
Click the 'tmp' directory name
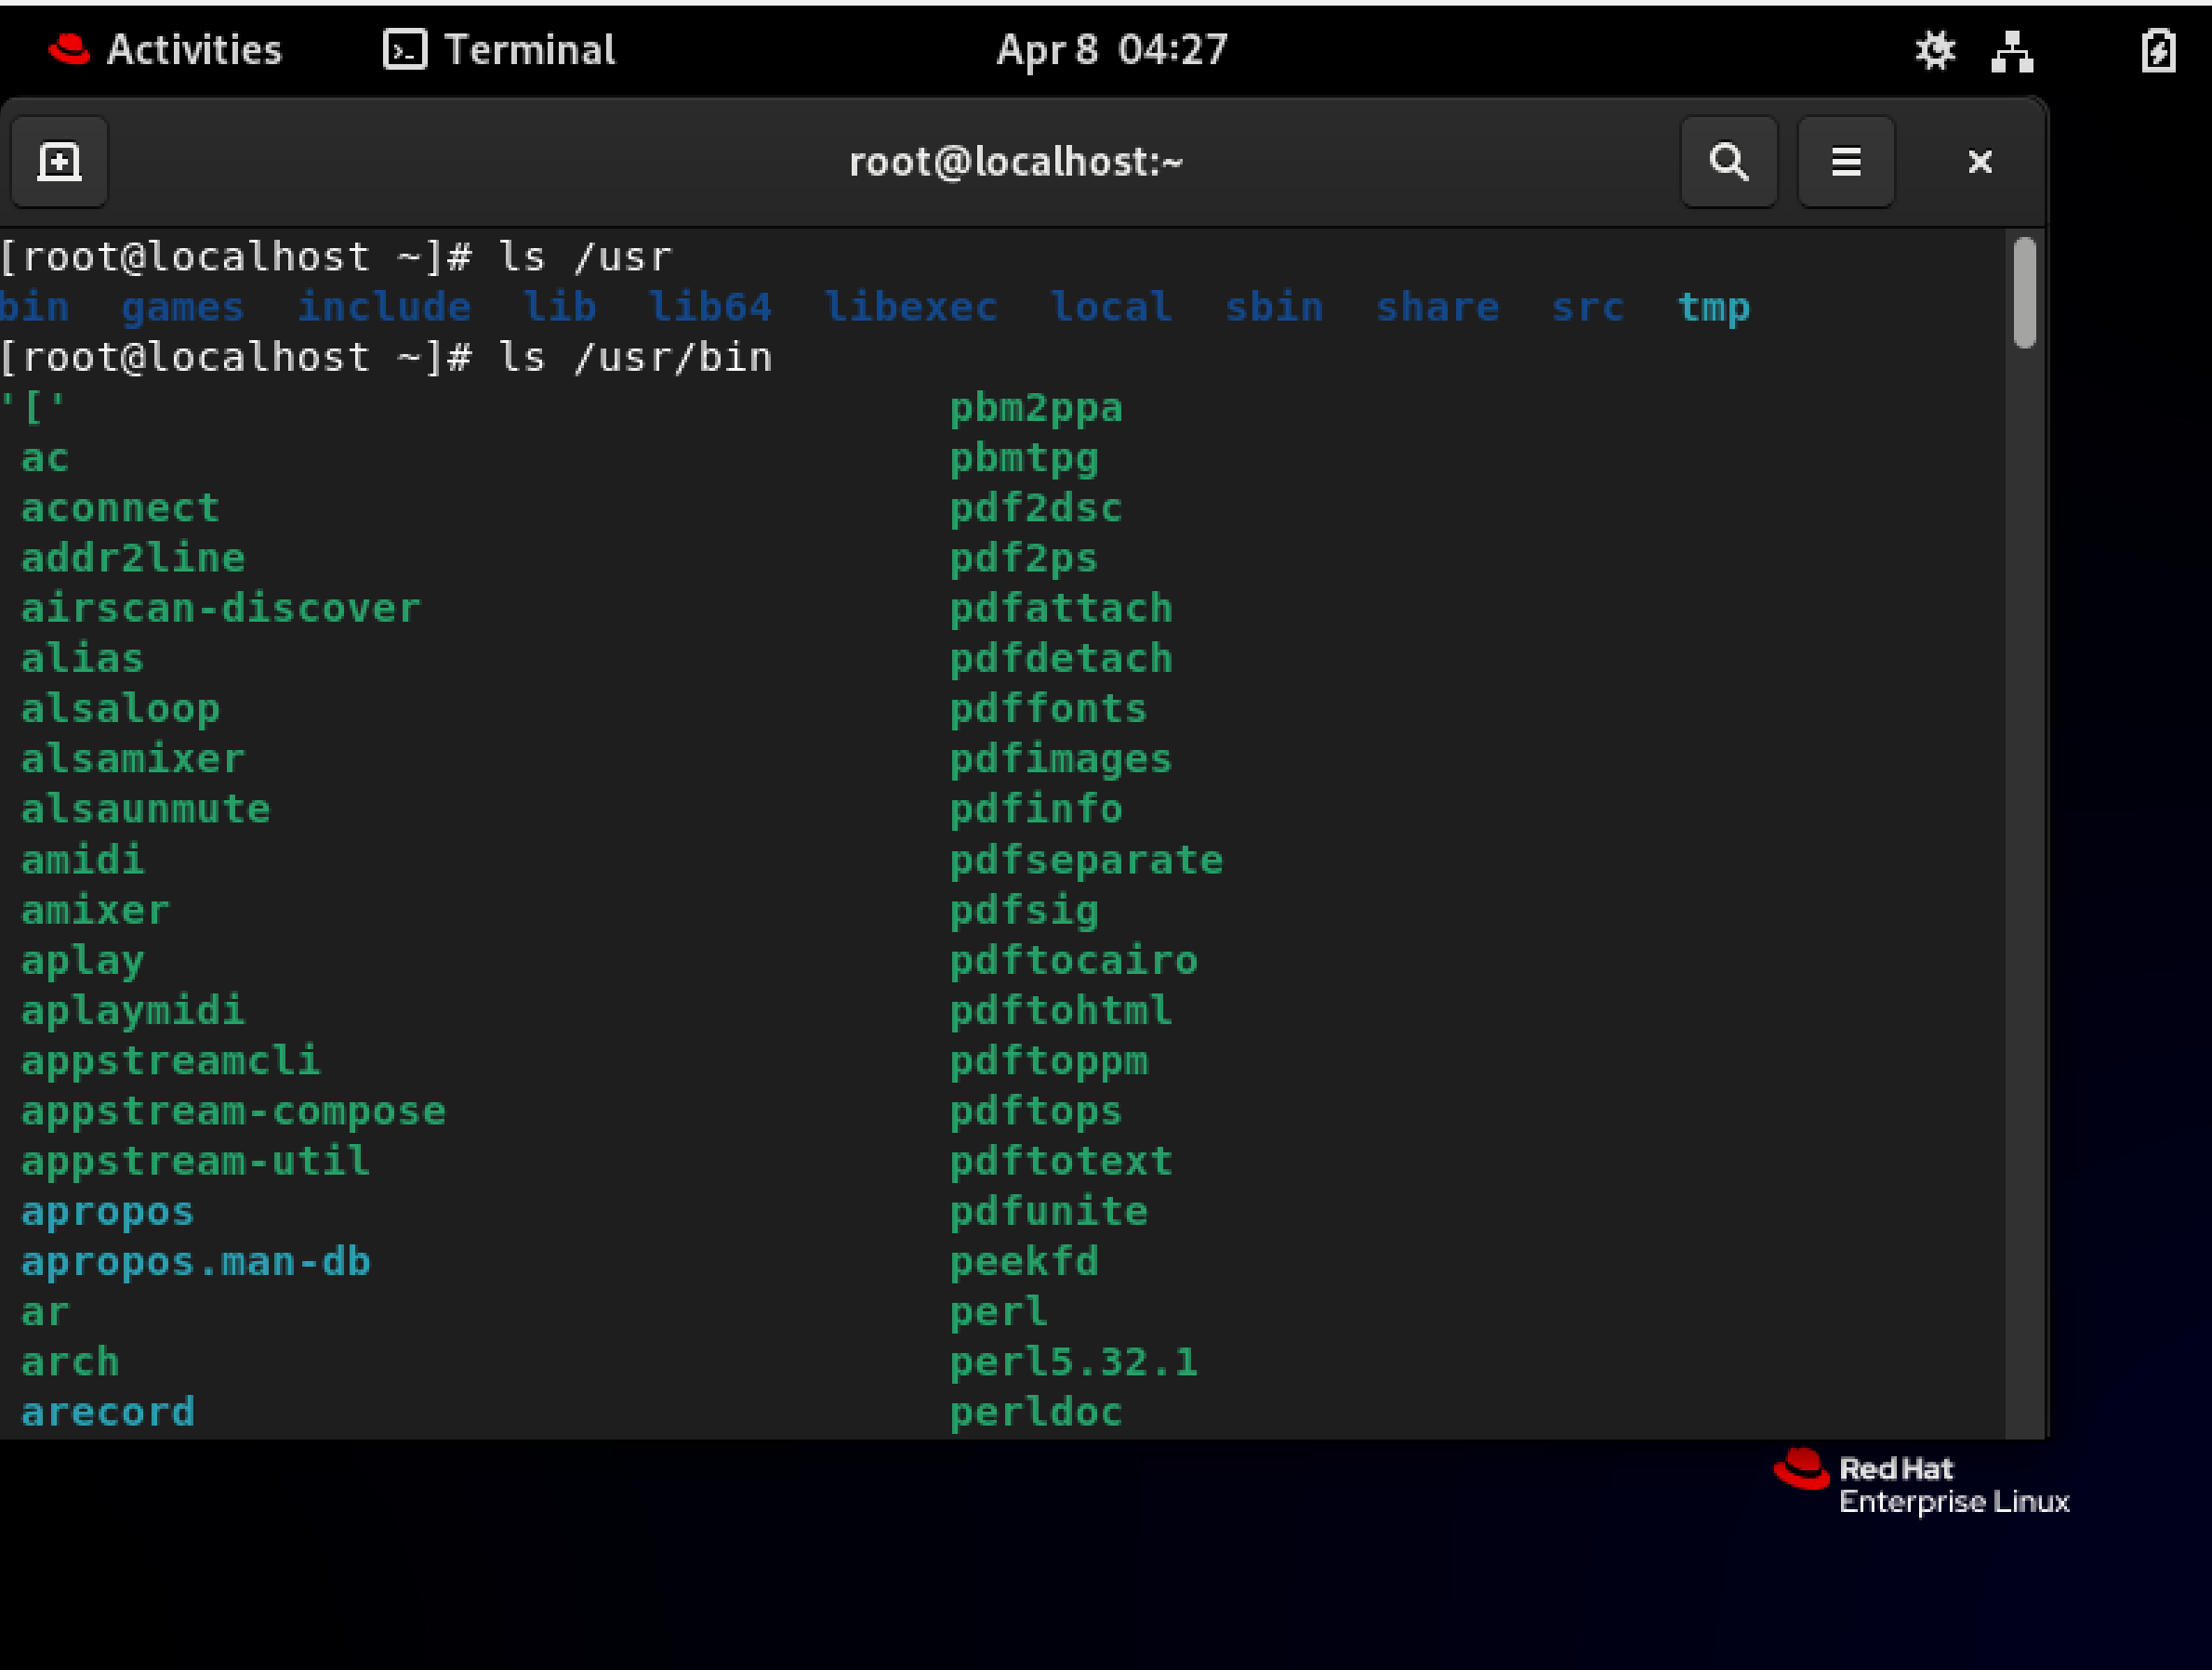point(1713,308)
